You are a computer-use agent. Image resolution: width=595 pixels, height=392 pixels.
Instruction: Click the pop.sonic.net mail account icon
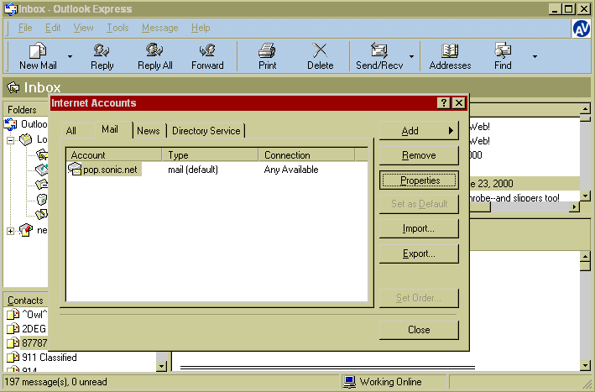(75, 169)
